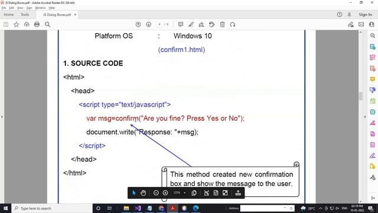Switch to the Home tab
378x213 pixels.
[x=9, y=14]
